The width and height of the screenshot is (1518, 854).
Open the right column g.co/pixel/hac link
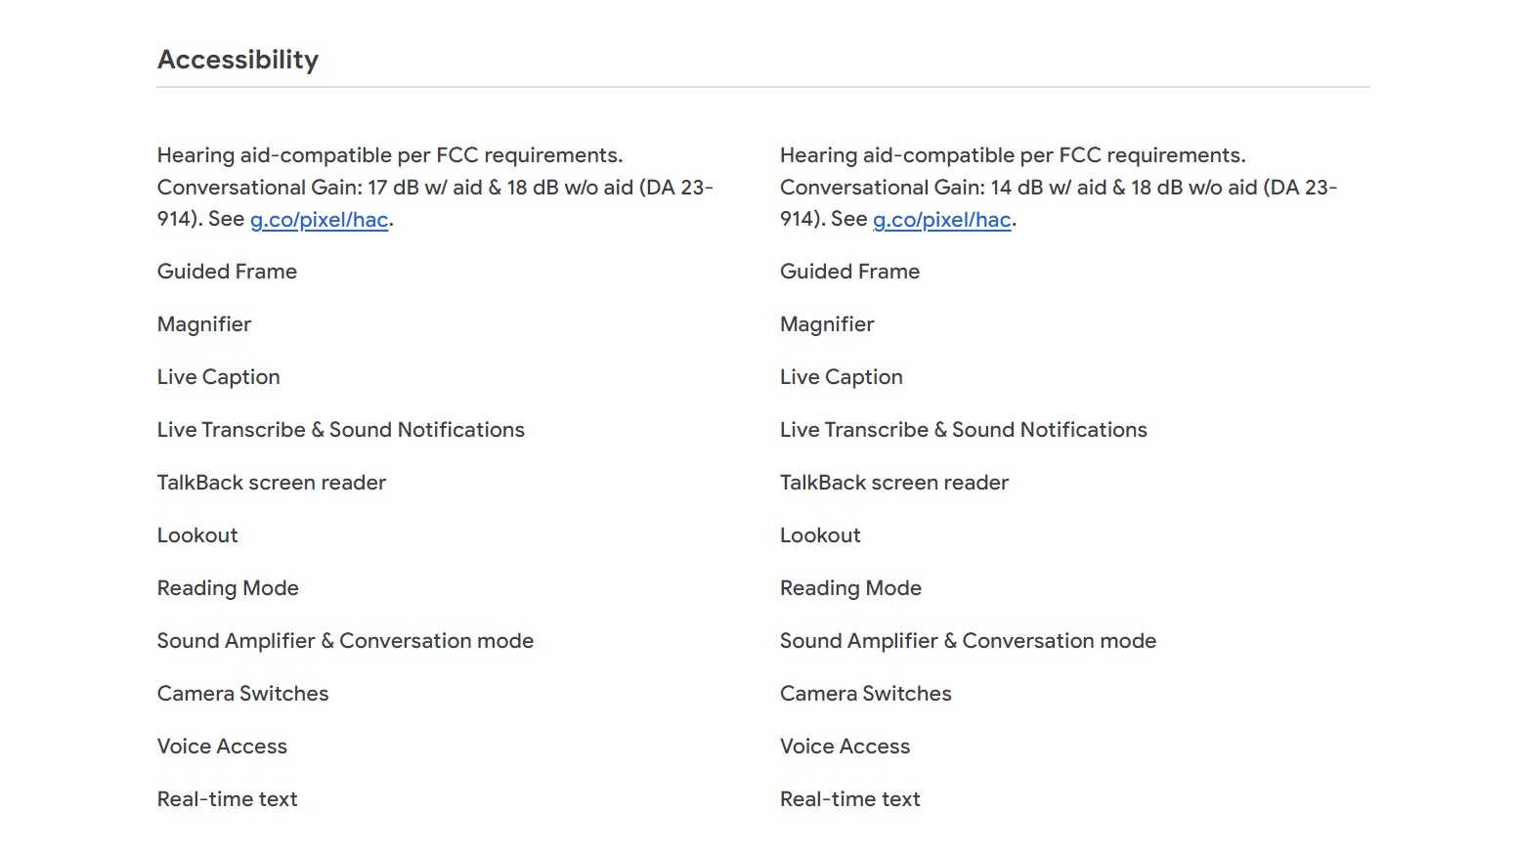pos(942,220)
